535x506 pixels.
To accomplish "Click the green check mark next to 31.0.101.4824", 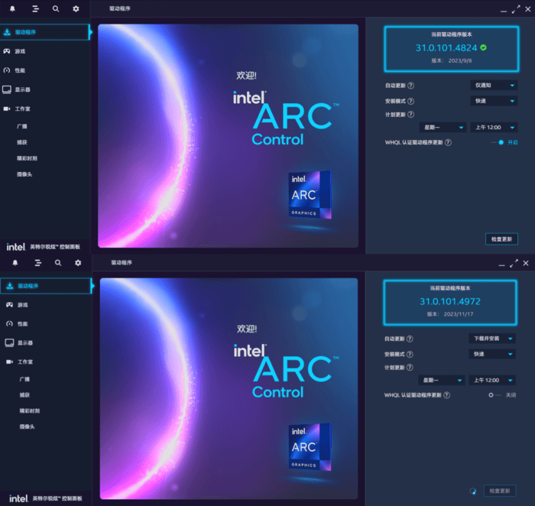I will click(x=484, y=47).
